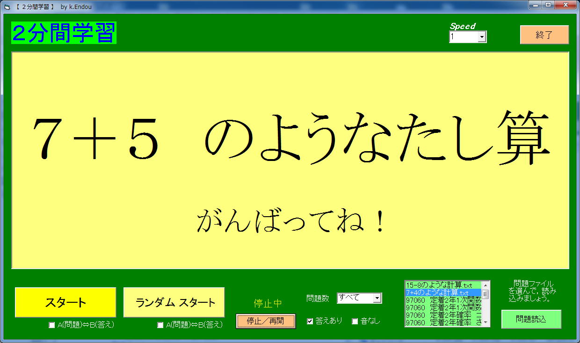Select 15-8のような計算.txt in file list
The width and height of the screenshot is (580, 343).
click(439, 285)
